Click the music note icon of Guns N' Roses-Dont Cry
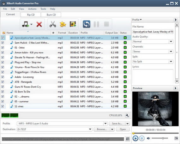 click(x=12, y=87)
